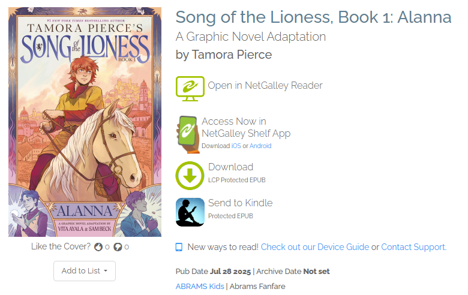This screenshot has height=295, width=468.
Task: Click the Contact Support link
Action: [x=413, y=247]
